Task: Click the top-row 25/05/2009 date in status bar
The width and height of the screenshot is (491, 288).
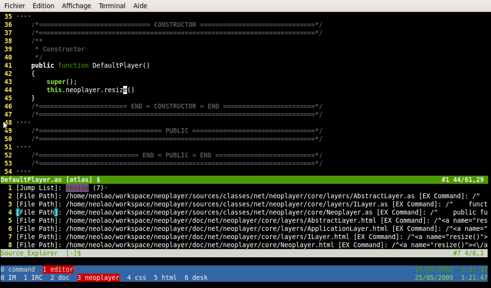Action: click(x=433, y=269)
